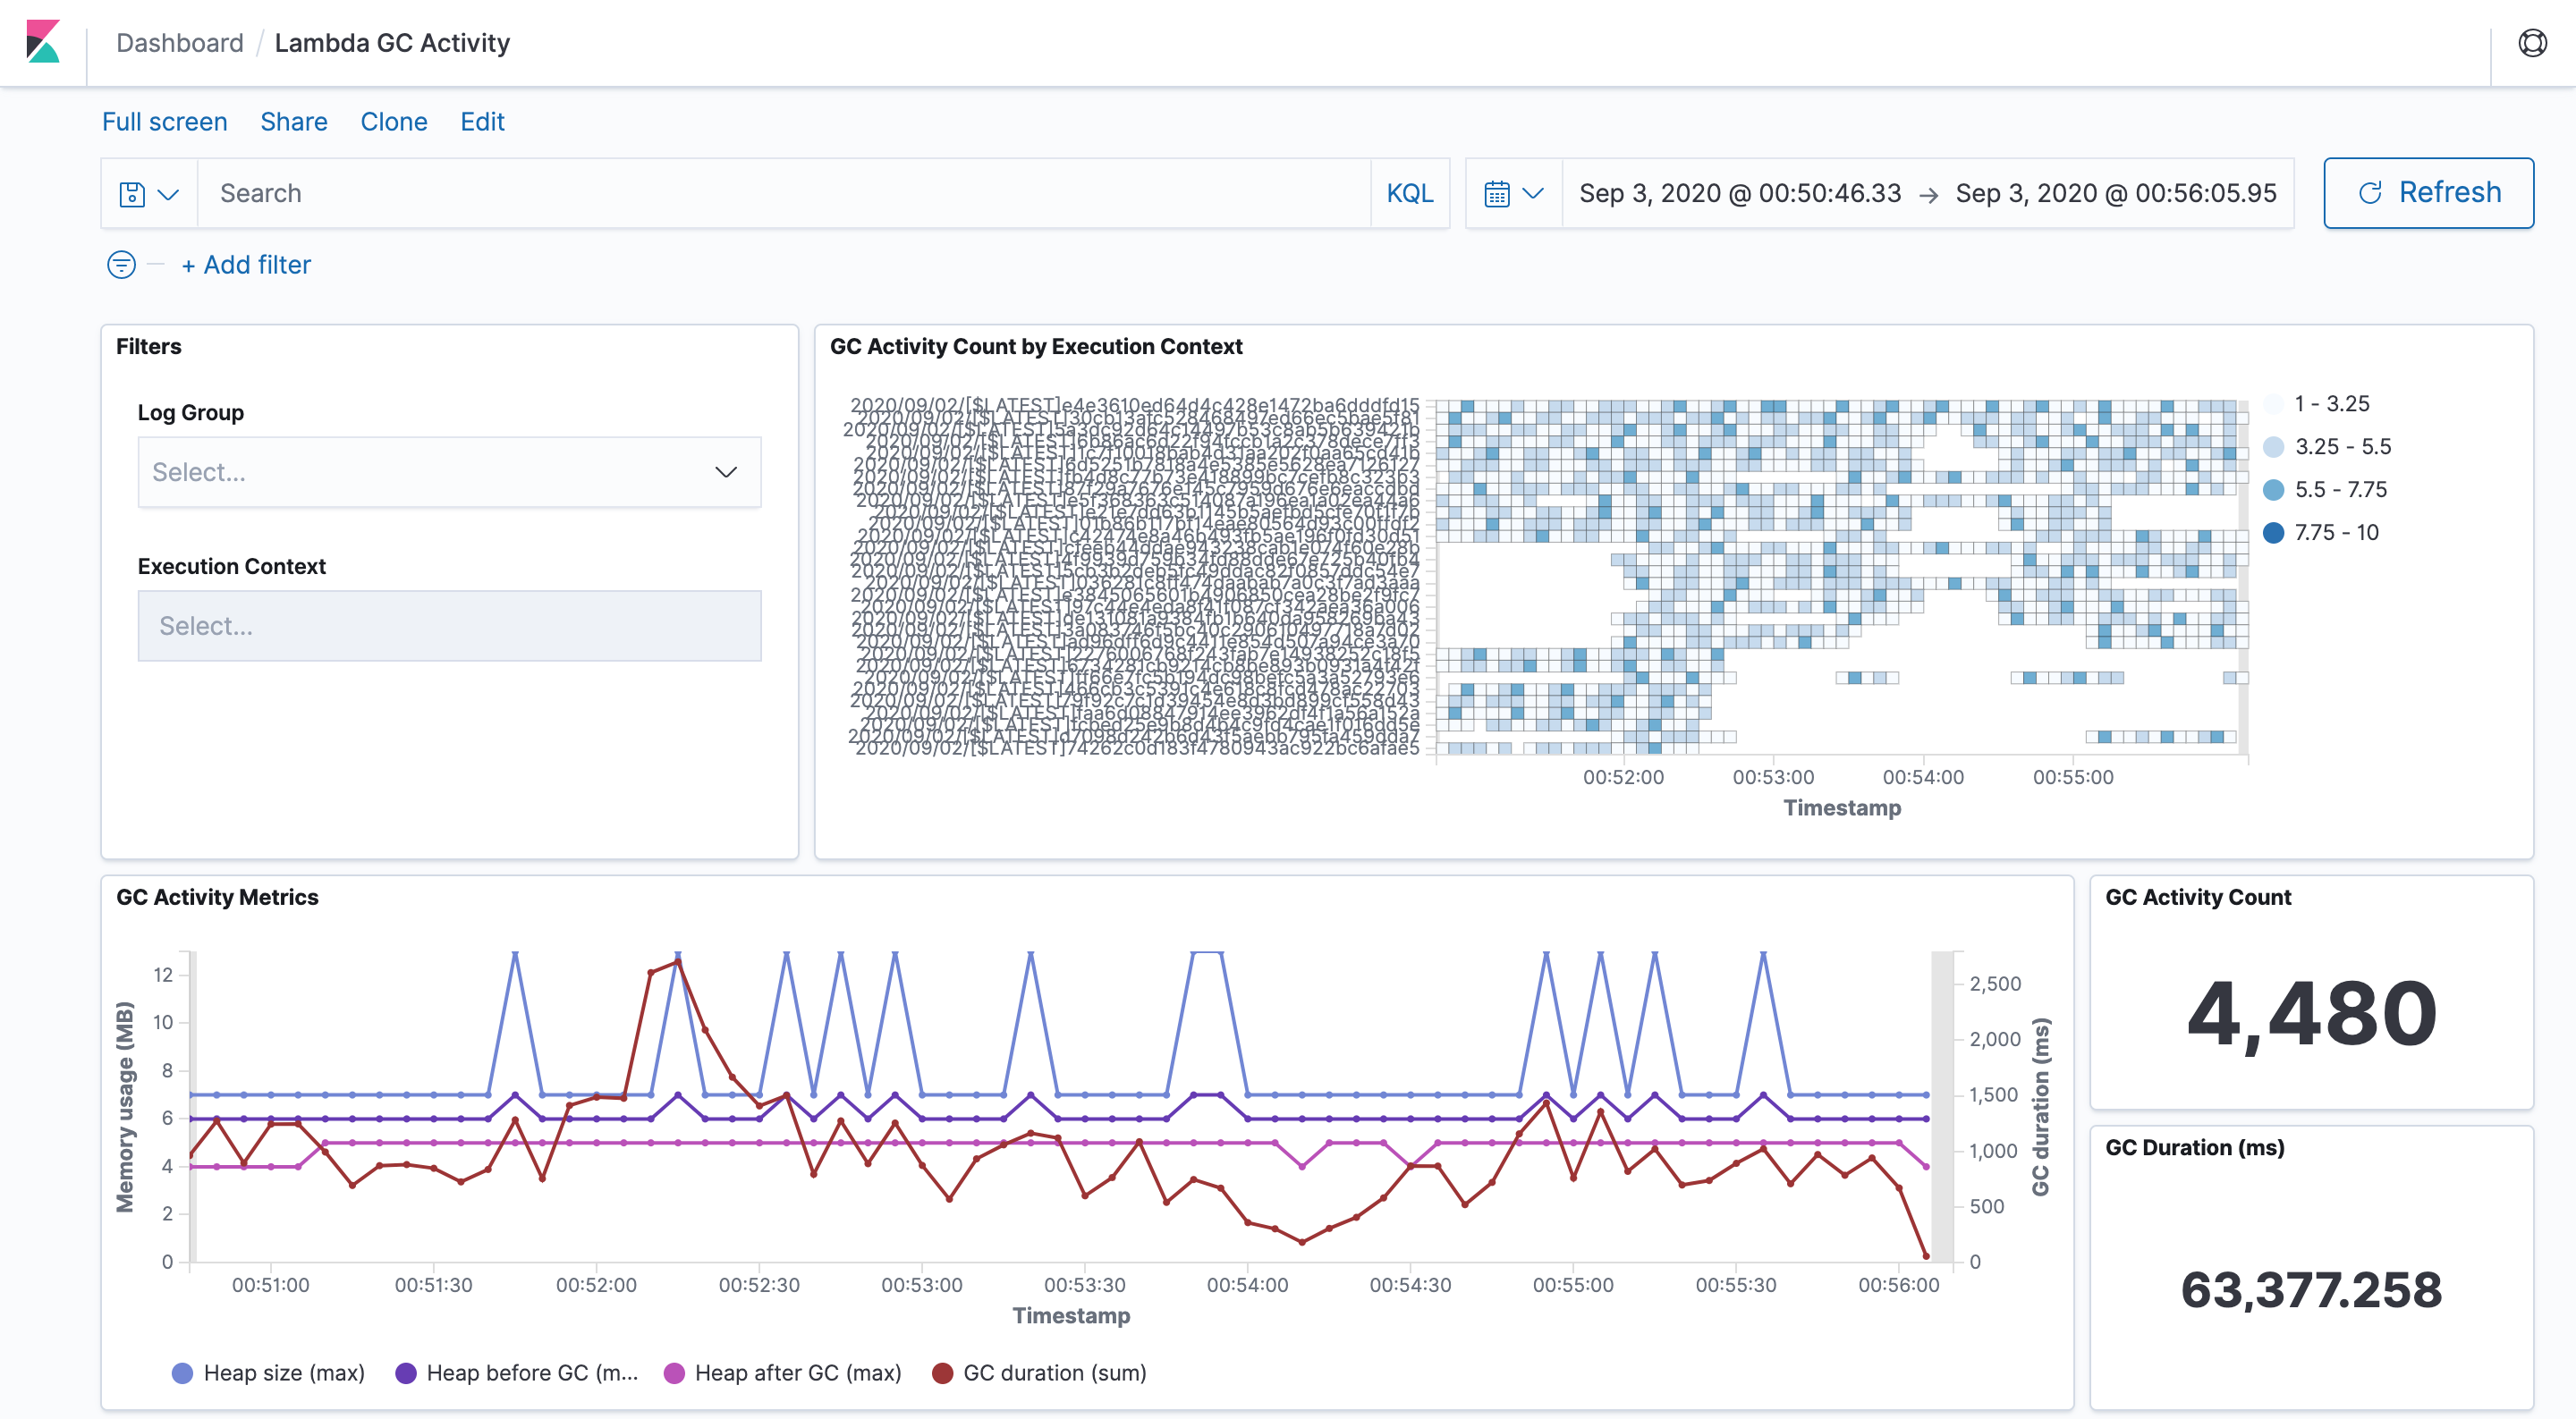Image resolution: width=2576 pixels, height=1419 pixels.
Task: Click the 5.5 - 7.75 legend swatch
Action: click(2273, 490)
